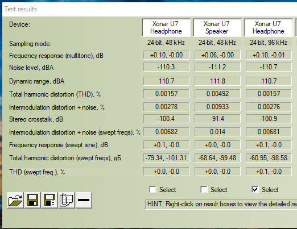Screen dimensions: 297x229
Task: Click the -60.95, -98.58 swept THD box
Action: [269, 158]
